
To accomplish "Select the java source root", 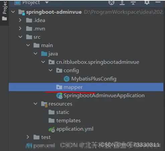I will 53,54.
